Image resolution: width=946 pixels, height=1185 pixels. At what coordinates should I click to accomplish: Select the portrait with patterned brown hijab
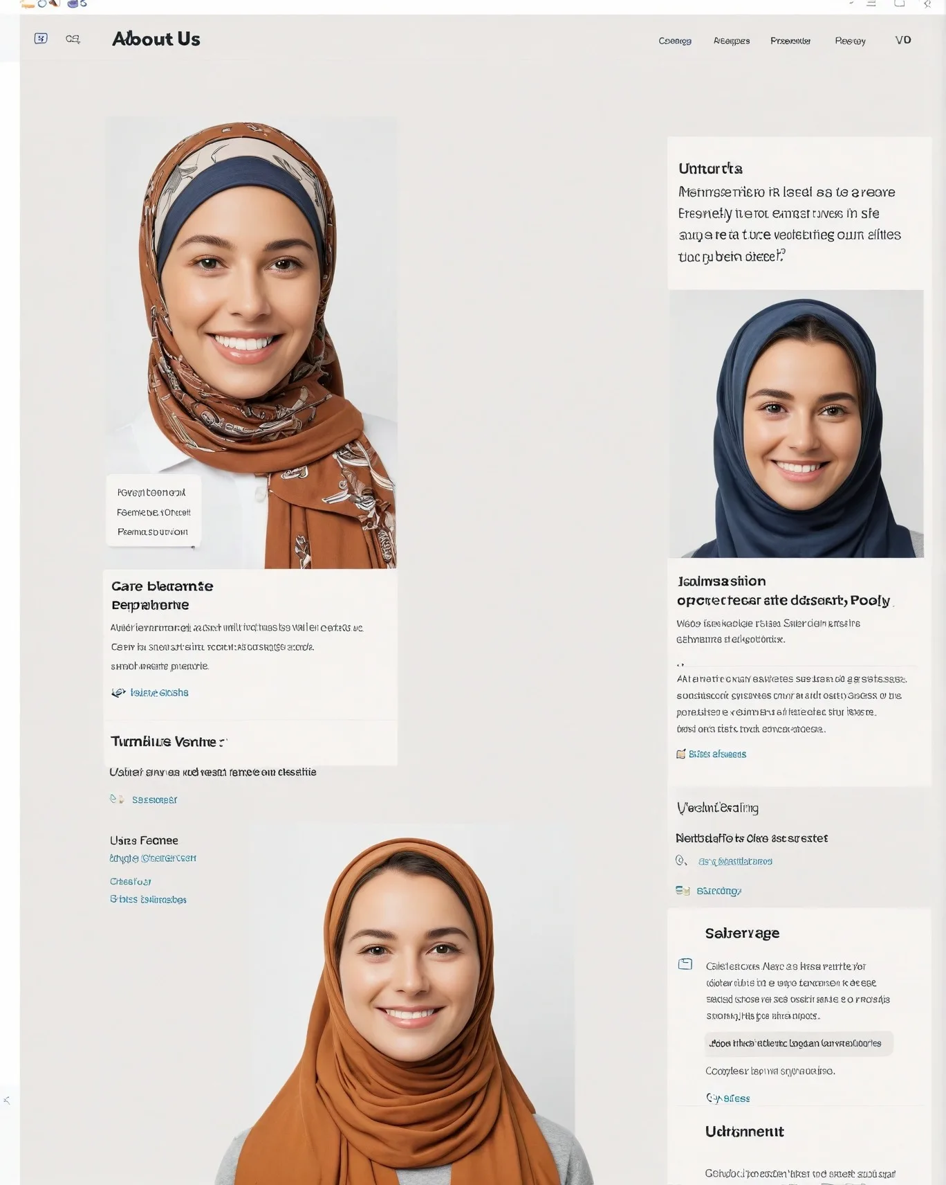pos(252,343)
